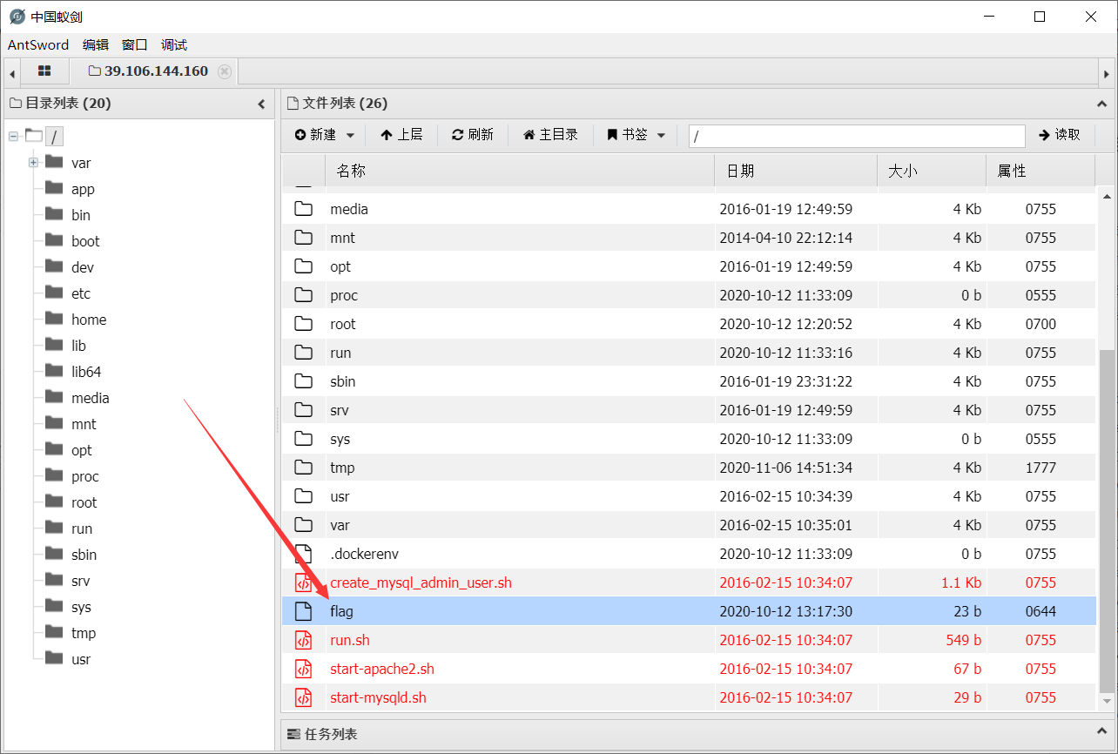Select the boot folder in the tree
The width and height of the screenshot is (1118, 754).
point(85,241)
